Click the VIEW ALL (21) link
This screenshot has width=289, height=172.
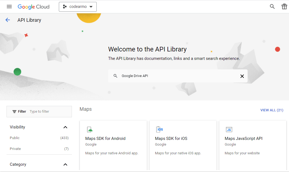click(x=272, y=110)
